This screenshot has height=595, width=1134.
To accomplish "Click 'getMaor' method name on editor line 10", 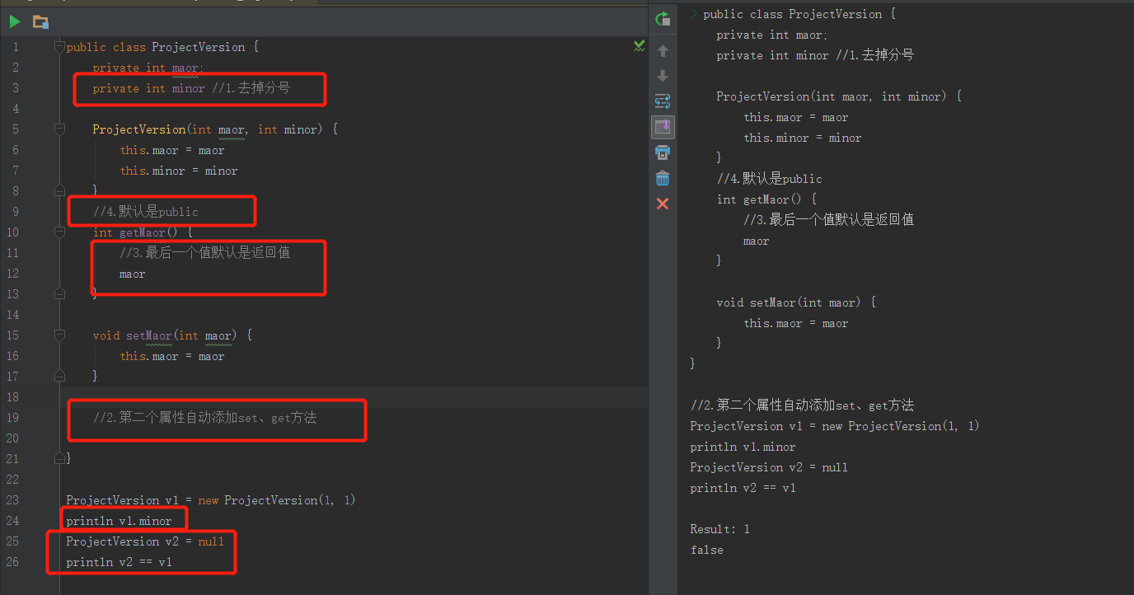I will (143, 232).
